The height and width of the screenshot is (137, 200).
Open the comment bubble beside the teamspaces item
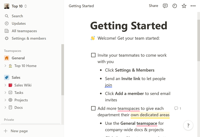178,108
